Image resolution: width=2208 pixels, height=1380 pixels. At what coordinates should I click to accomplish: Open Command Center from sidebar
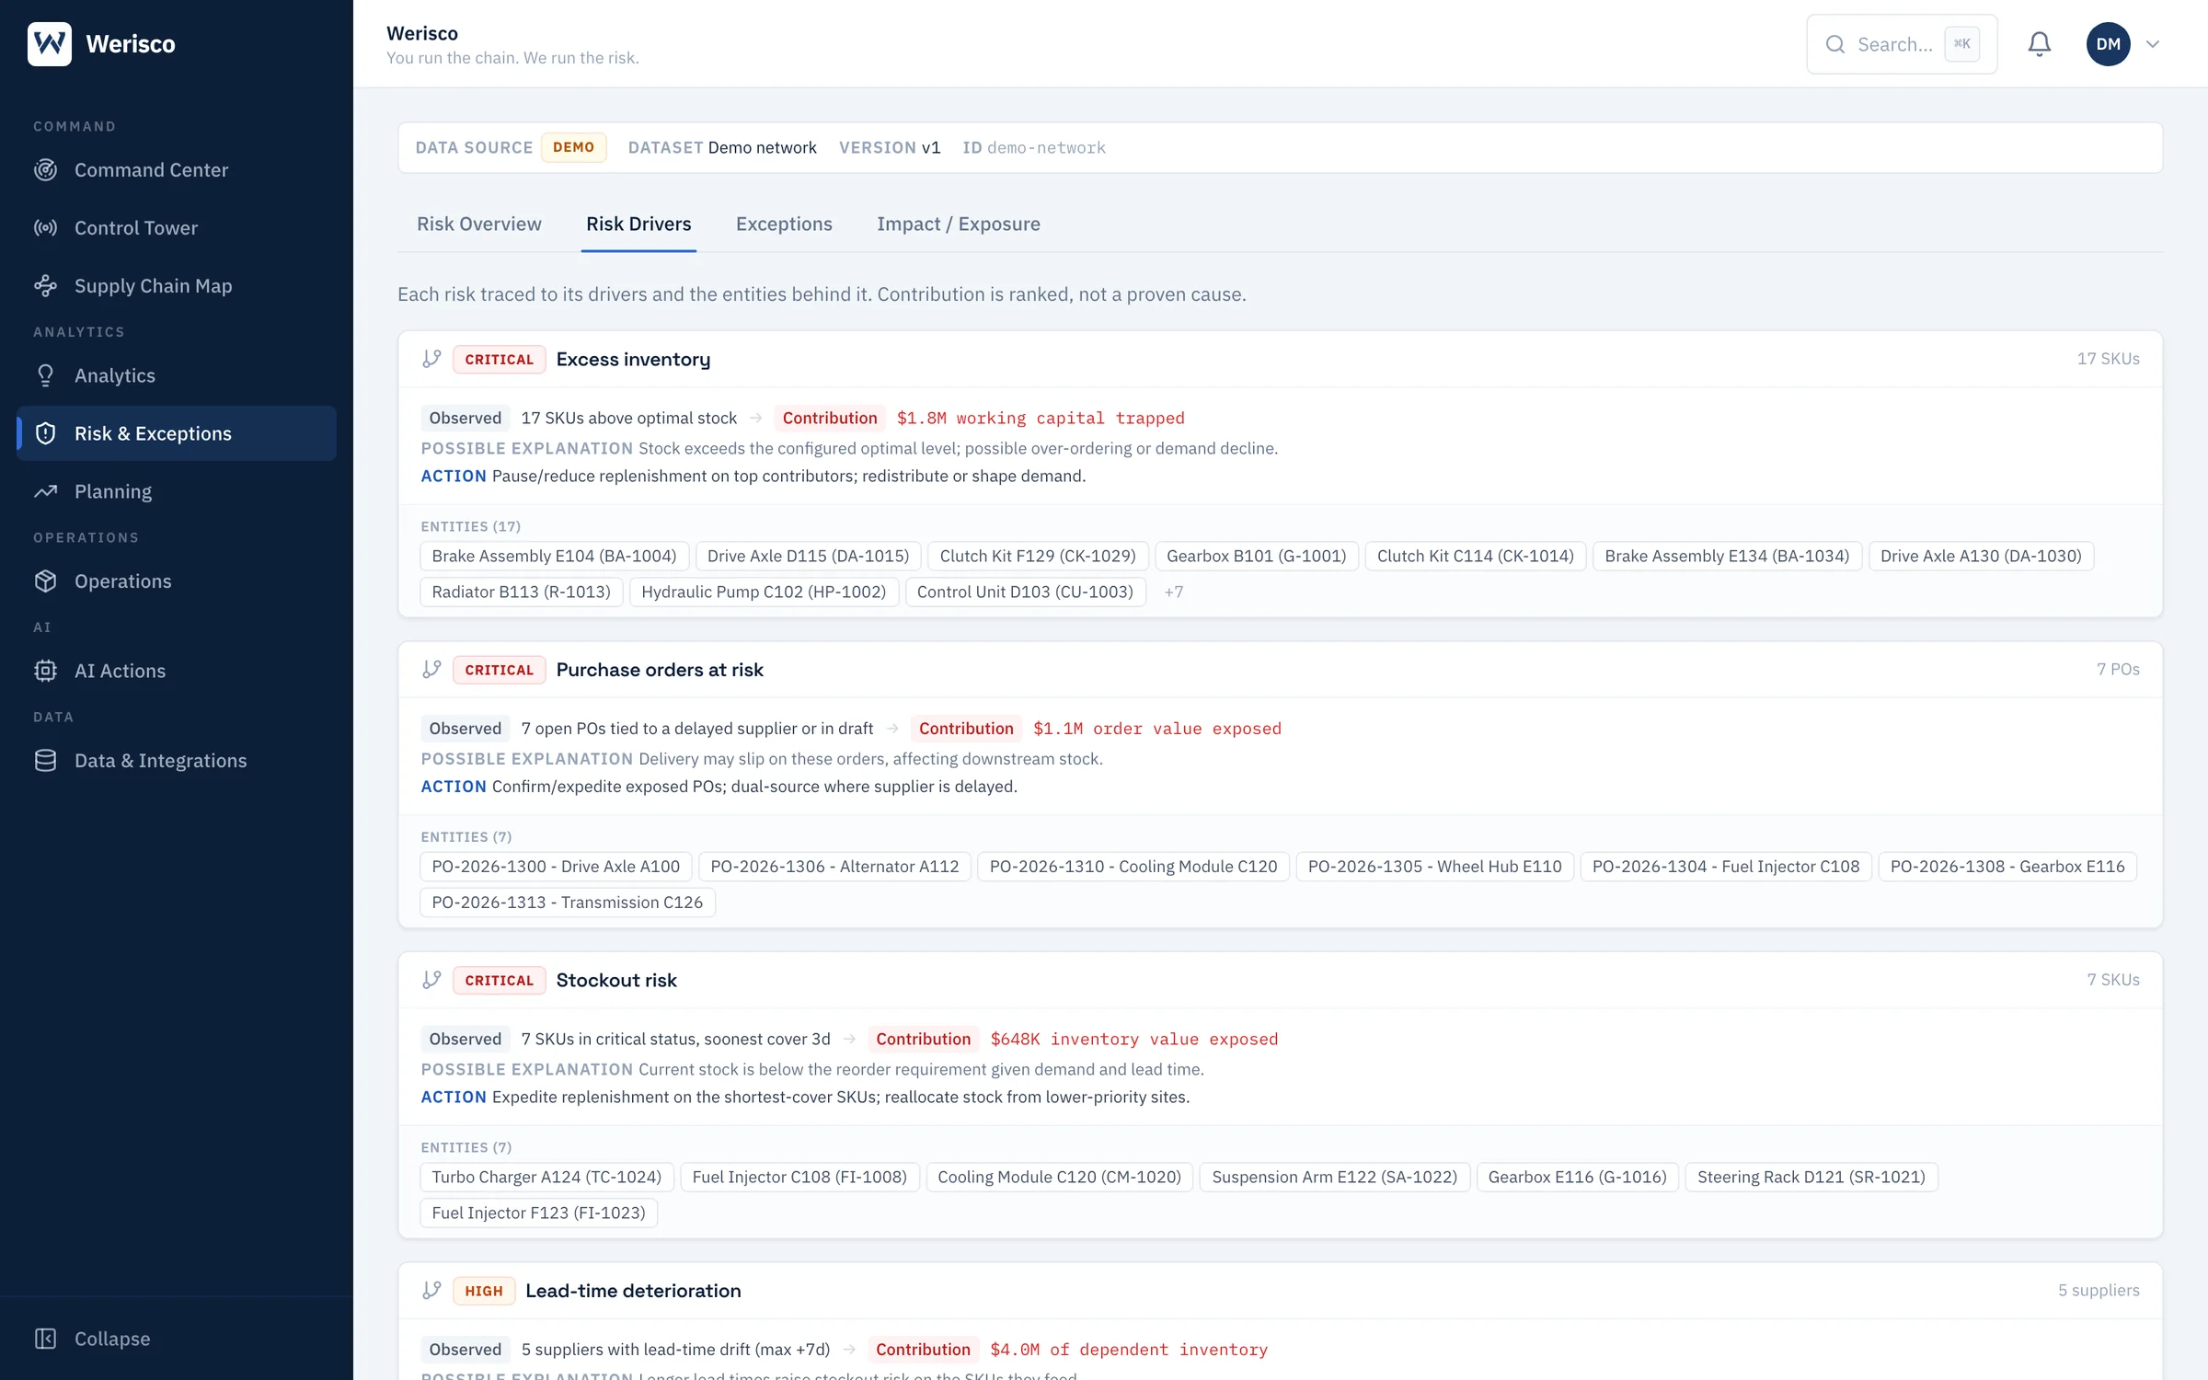click(177, 170)
